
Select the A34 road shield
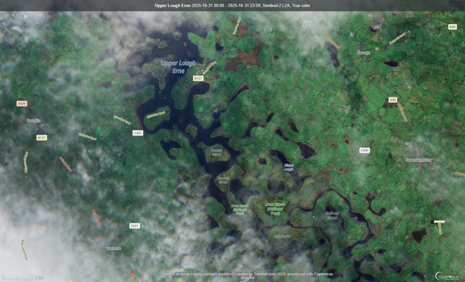pyautogui.click(x=392, y=100)
